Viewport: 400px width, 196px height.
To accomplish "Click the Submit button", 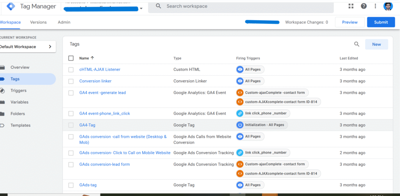I will coord(381,22).
